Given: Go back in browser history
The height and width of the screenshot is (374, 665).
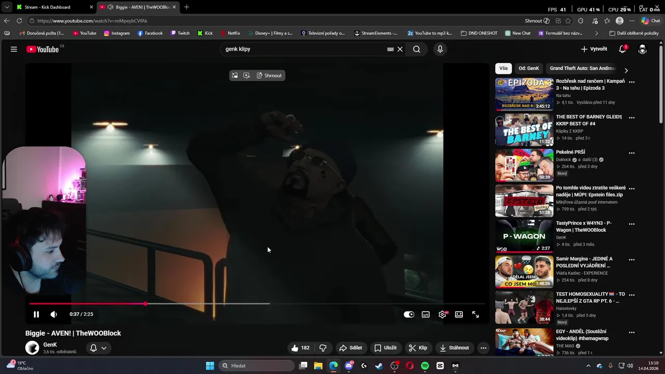Looking at the screenshot, I should tap(7, 21).
